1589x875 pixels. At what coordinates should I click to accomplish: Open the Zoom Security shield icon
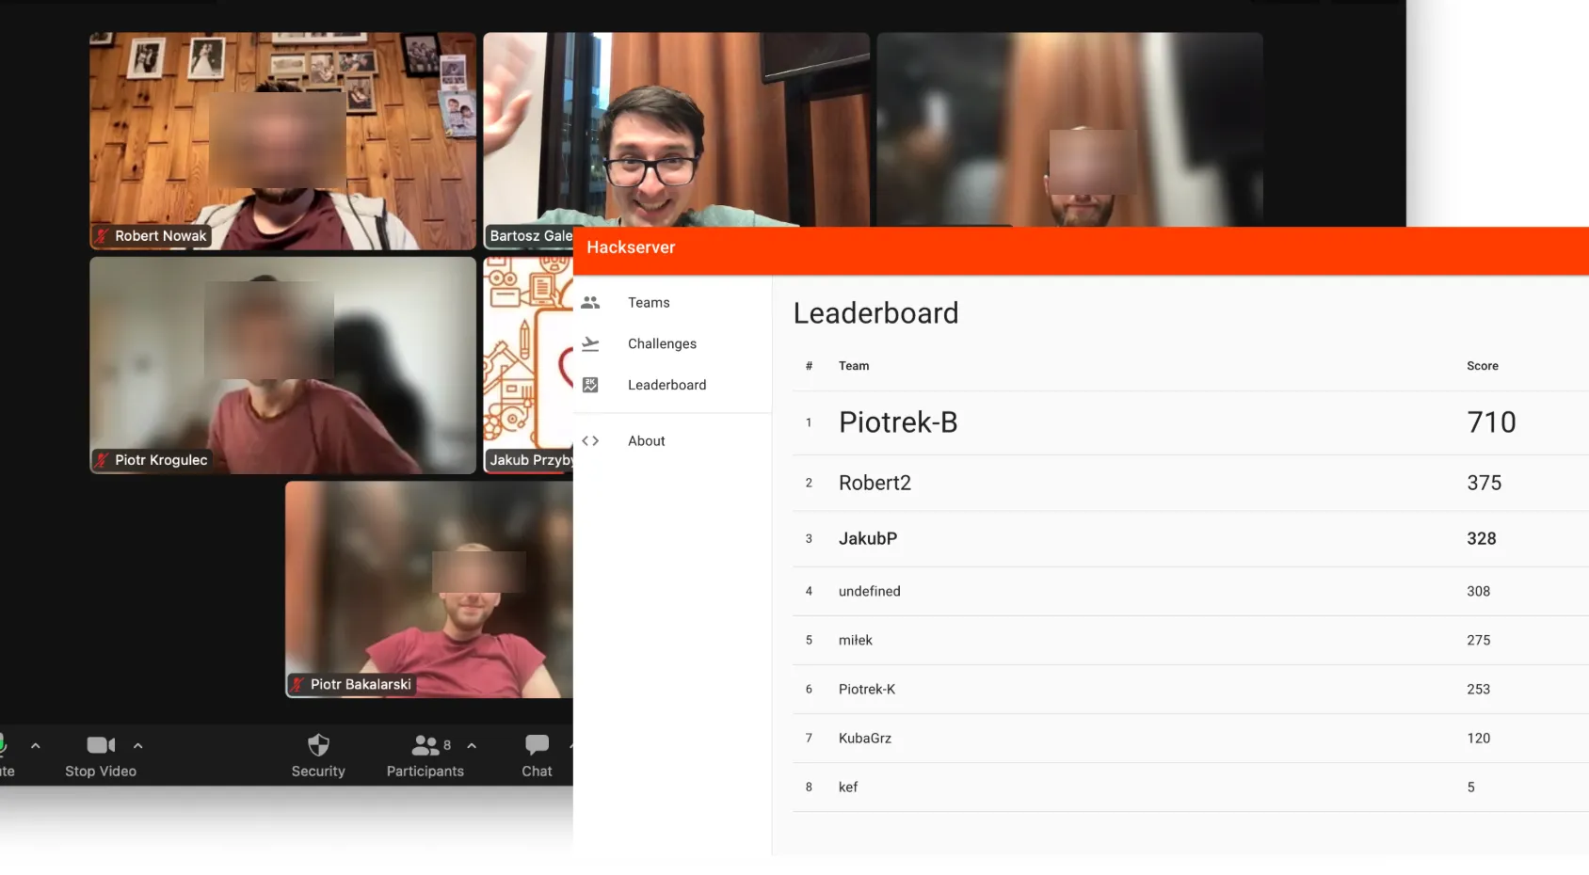pos(318,746)
